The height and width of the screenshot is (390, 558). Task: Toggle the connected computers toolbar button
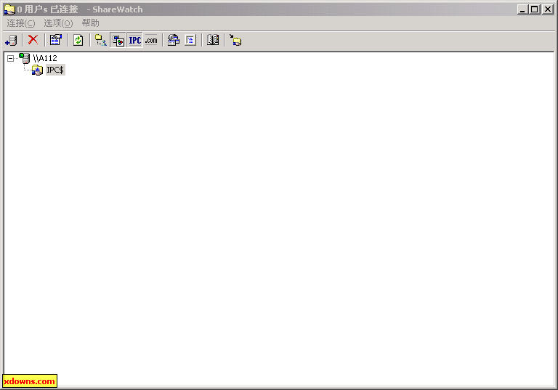[x=118, y=40]
